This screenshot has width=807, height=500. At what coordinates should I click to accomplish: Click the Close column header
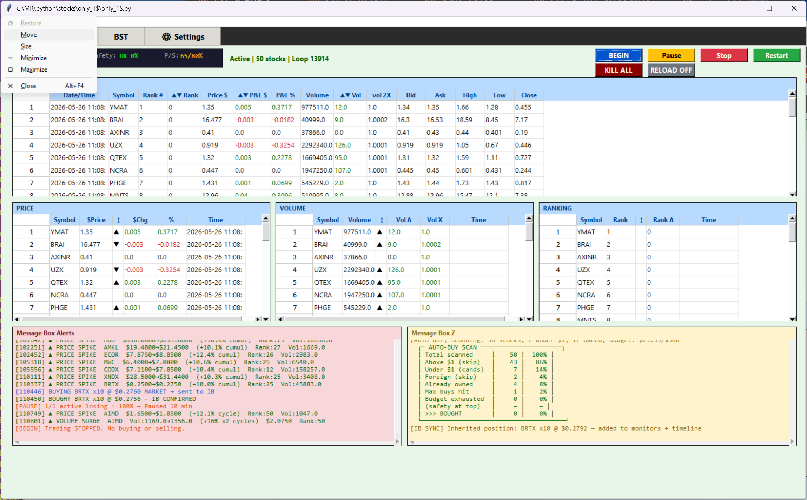[x=529, y=95]
